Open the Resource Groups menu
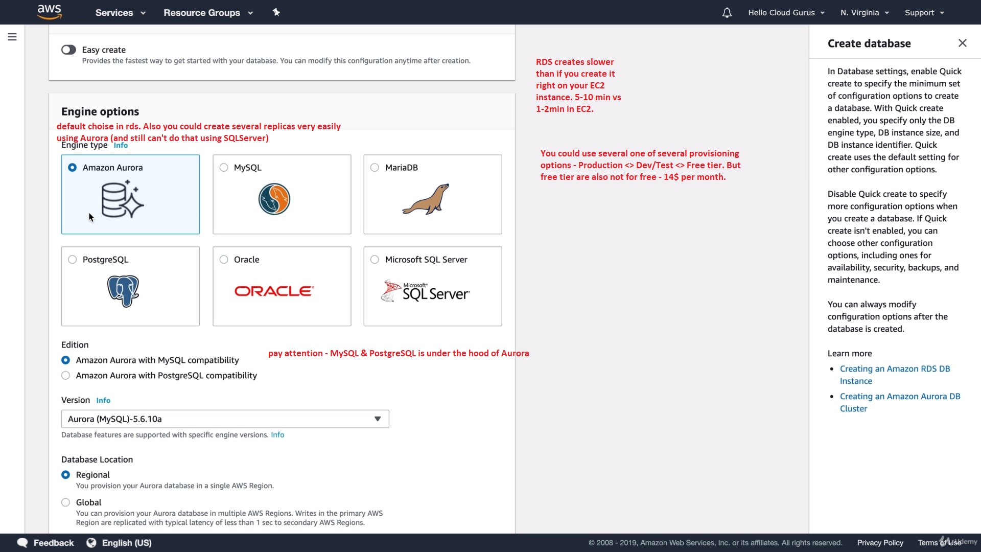Viewport: 981px width, 552px height. [208, 13]
